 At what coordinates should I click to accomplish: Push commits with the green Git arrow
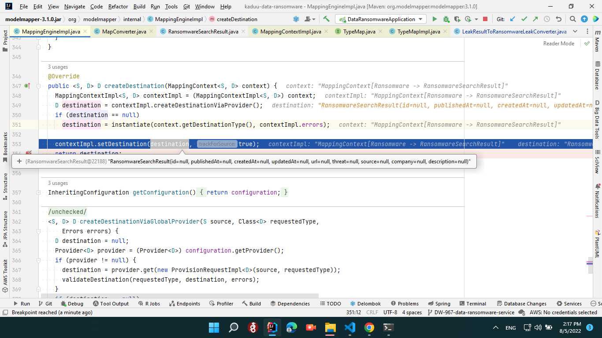(535, 19)
